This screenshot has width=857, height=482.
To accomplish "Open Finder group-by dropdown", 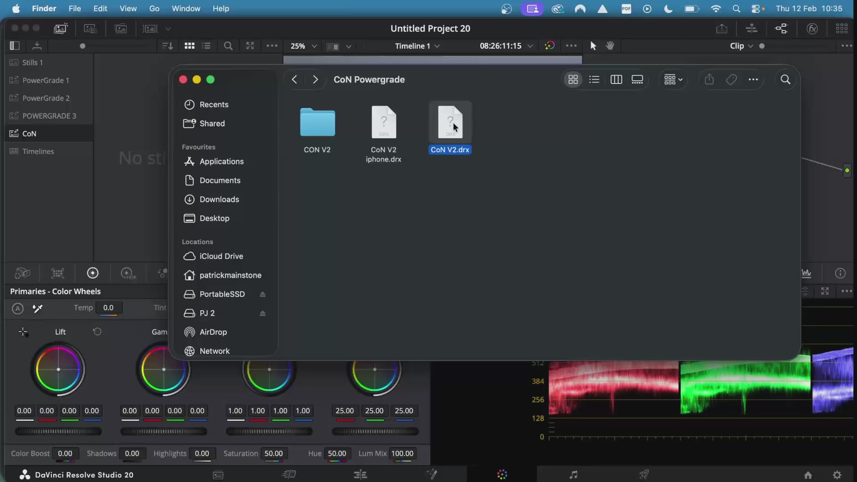I will [x=673, y=80].
